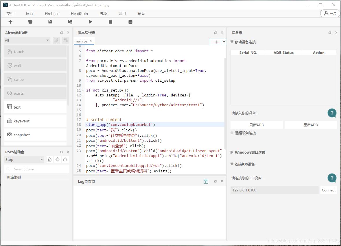Image resolution: width=341 pixels, height=246 pixels.
Task: Close the main.py tab
Action: click(91, 41)
